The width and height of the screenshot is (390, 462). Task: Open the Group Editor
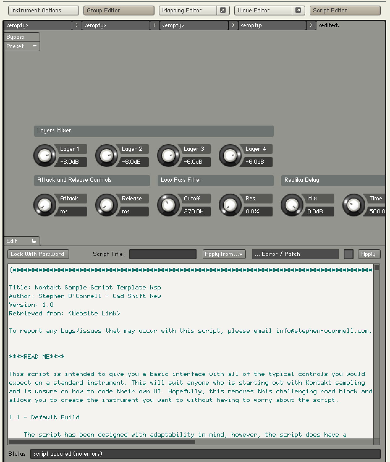point(119,10)
